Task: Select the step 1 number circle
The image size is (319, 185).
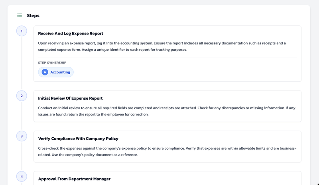Action: click(x=22, y=31)
